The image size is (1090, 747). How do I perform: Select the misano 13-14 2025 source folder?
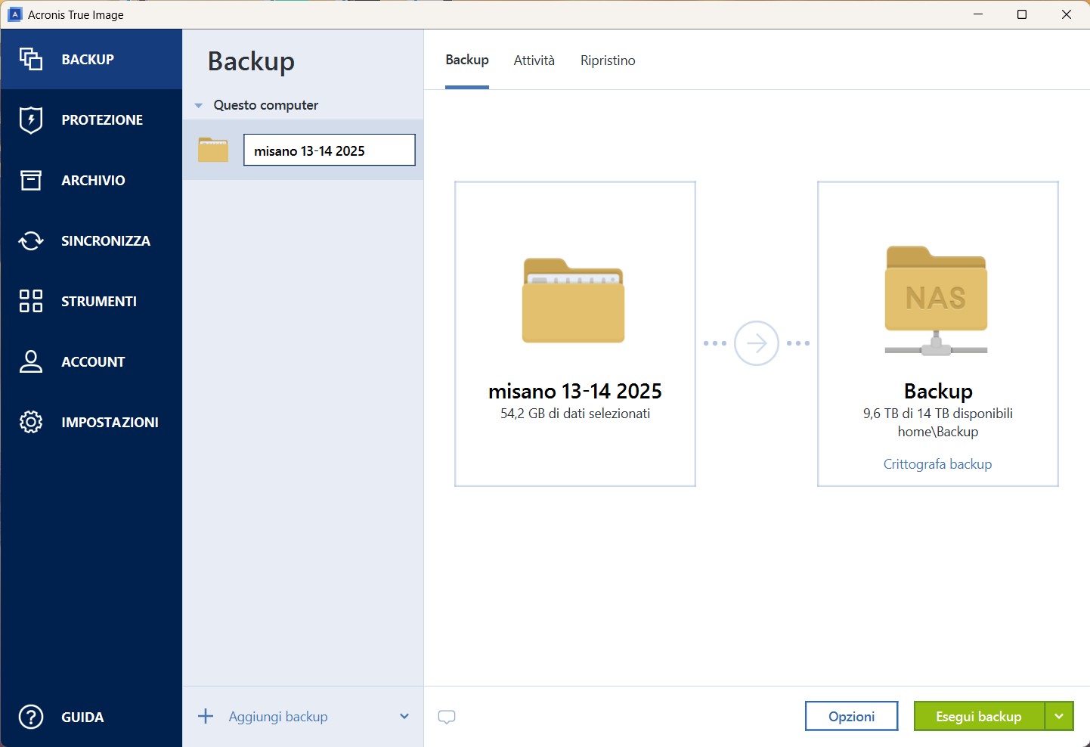[x=574, y=333]
